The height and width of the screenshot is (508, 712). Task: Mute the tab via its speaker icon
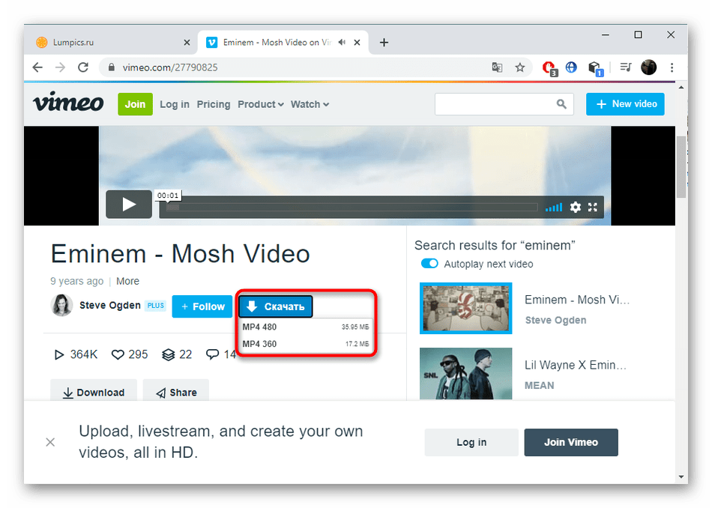coord(342,42)
